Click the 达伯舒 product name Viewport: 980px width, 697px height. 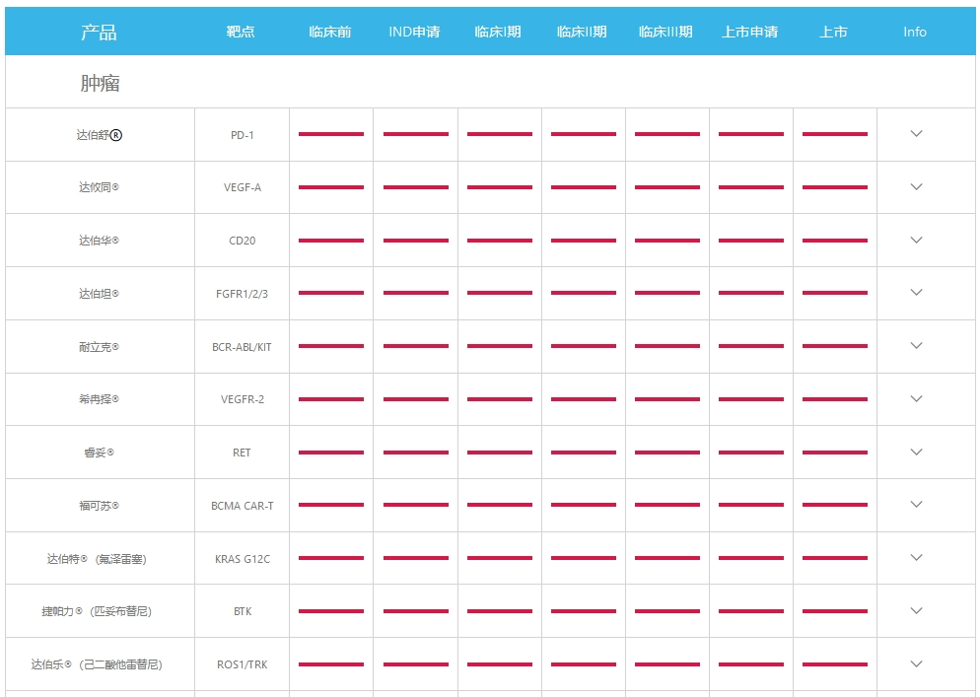coord(99,135)
